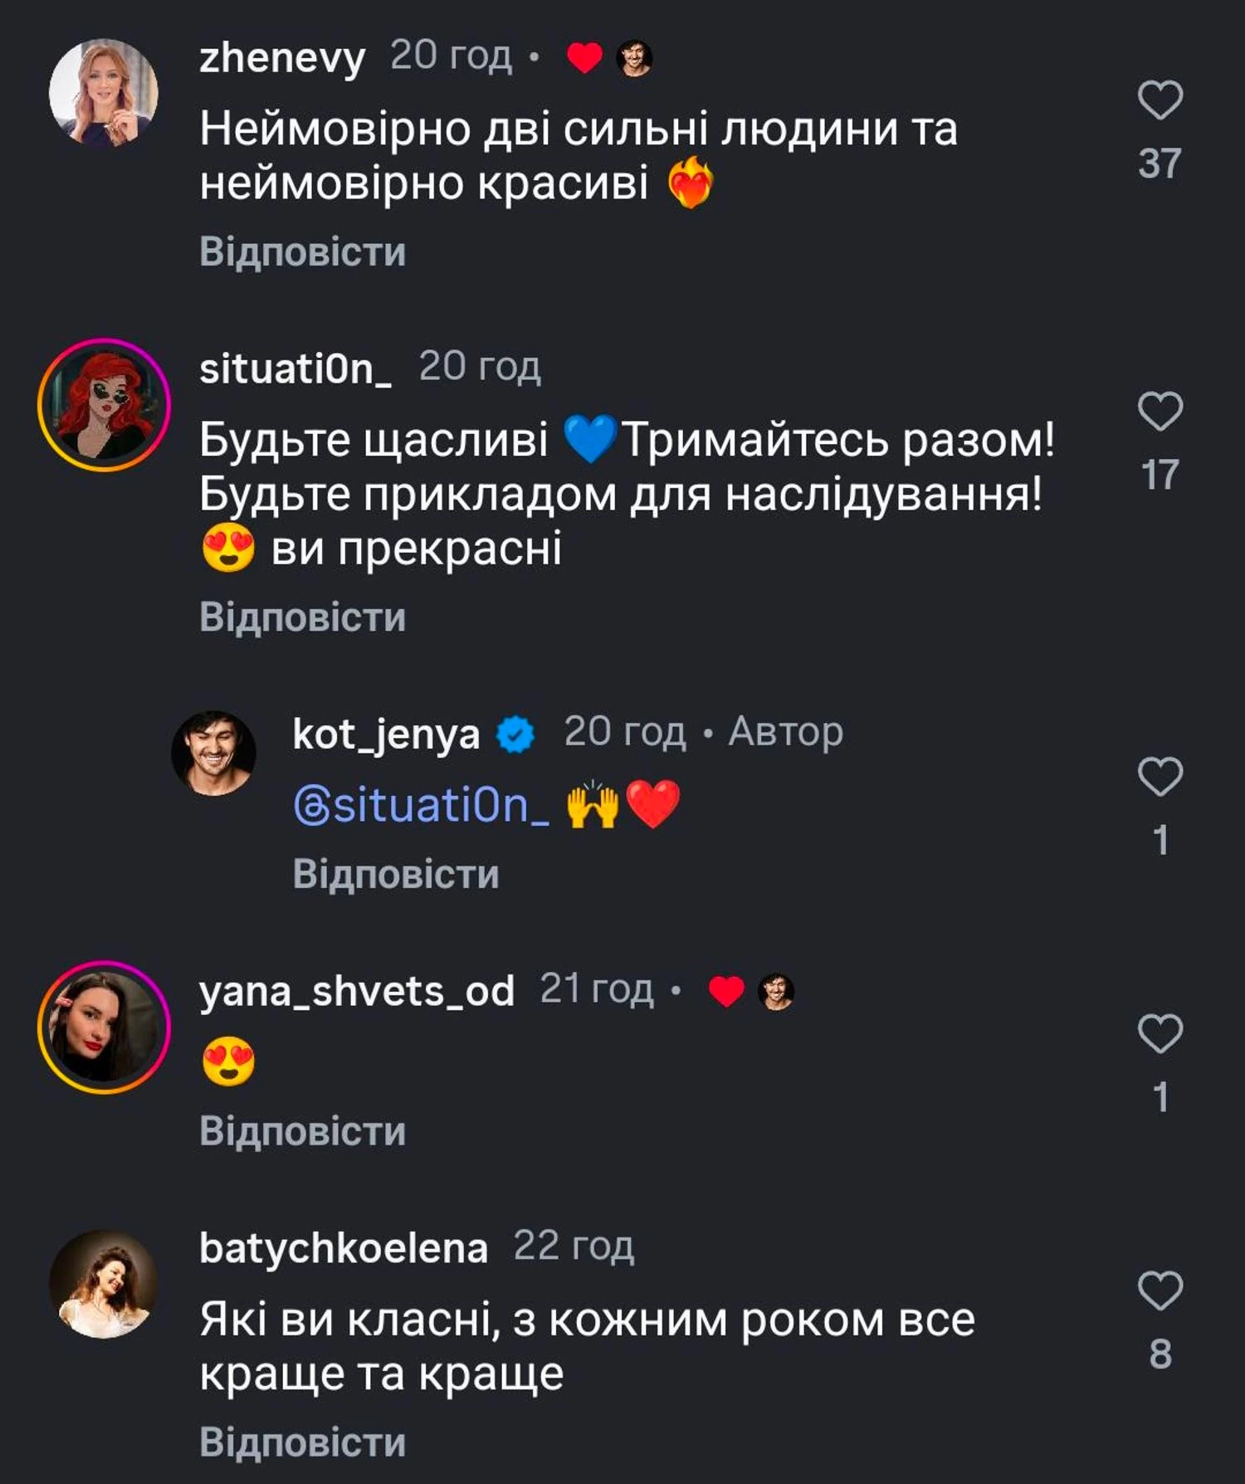
Task: Open the yana_shvets_od username
Action: point(357,991)
